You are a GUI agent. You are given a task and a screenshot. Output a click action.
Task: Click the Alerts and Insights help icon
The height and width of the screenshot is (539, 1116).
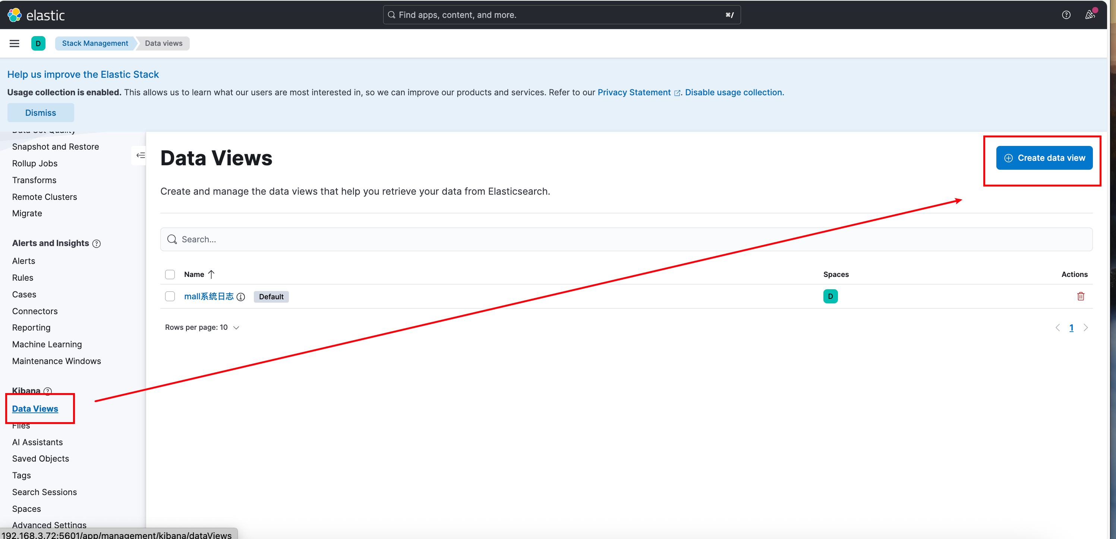[97, 243]
